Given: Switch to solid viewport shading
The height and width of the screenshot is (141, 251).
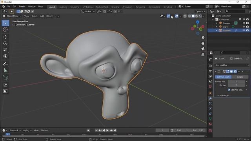Looking at the screenshot, I should coord(193,16).
